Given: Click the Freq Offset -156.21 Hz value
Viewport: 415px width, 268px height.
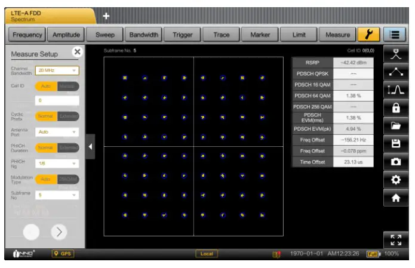Looking at the screenshot, I should 353,140.
